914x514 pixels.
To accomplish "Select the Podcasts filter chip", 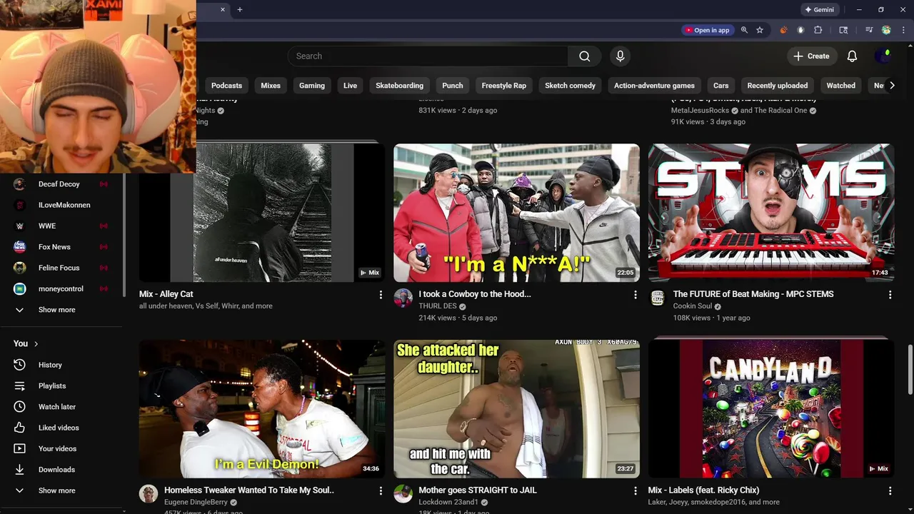I will 226,86.
